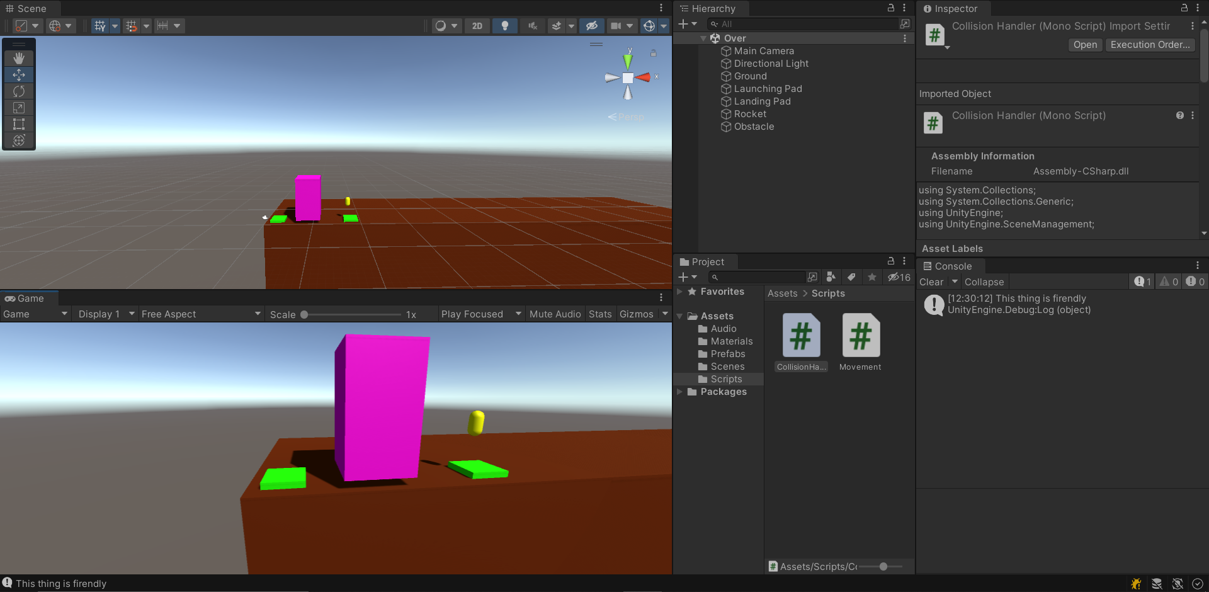Image resolution: width=1209 pixels, height=592 pixels.
Task: Click the green Y axis cone gizmo
Action: click(628, 61)
